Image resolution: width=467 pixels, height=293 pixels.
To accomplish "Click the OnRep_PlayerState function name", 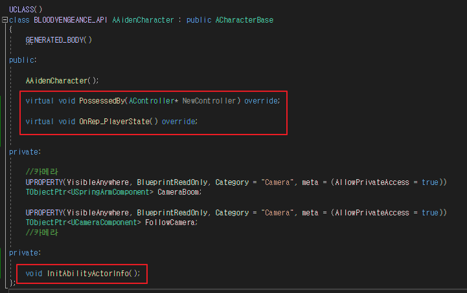I will 114,122.
